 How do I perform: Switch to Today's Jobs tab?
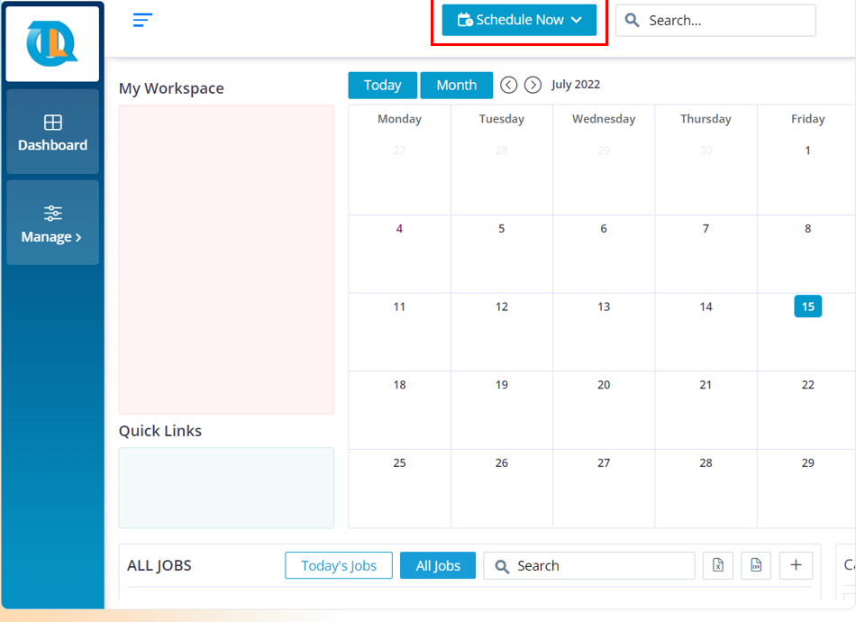(x=339, y=565)
